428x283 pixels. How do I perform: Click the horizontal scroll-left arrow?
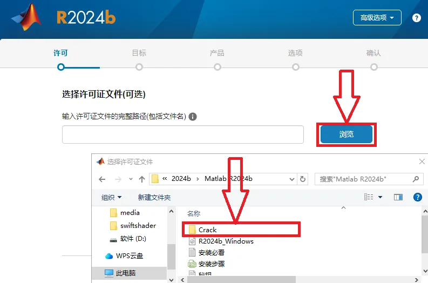pos(182,280)
